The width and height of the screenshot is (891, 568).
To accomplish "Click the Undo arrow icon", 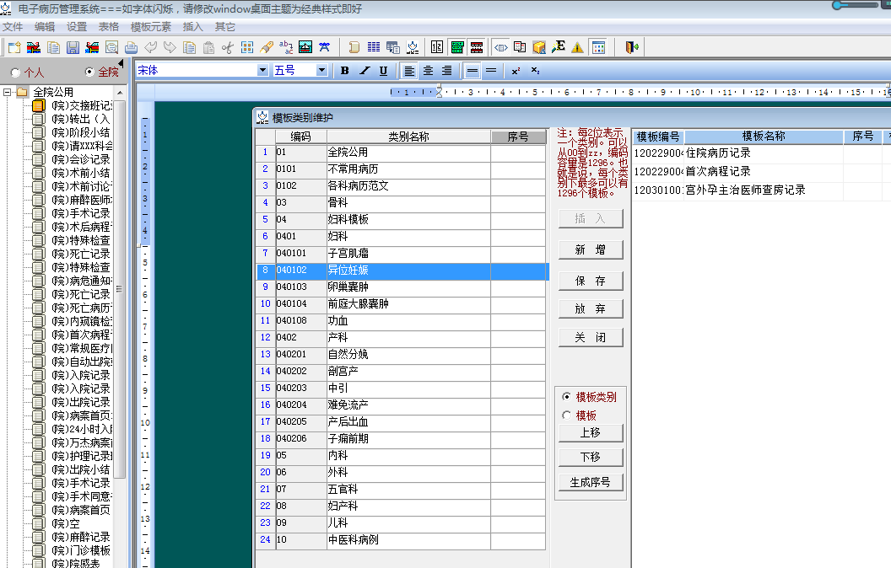I will pos(151,48).
